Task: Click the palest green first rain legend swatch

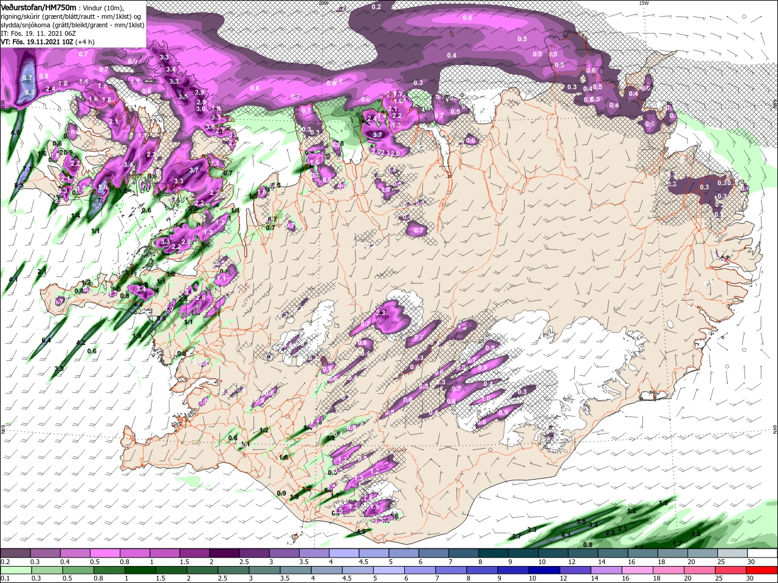Action: click(15, 570)
